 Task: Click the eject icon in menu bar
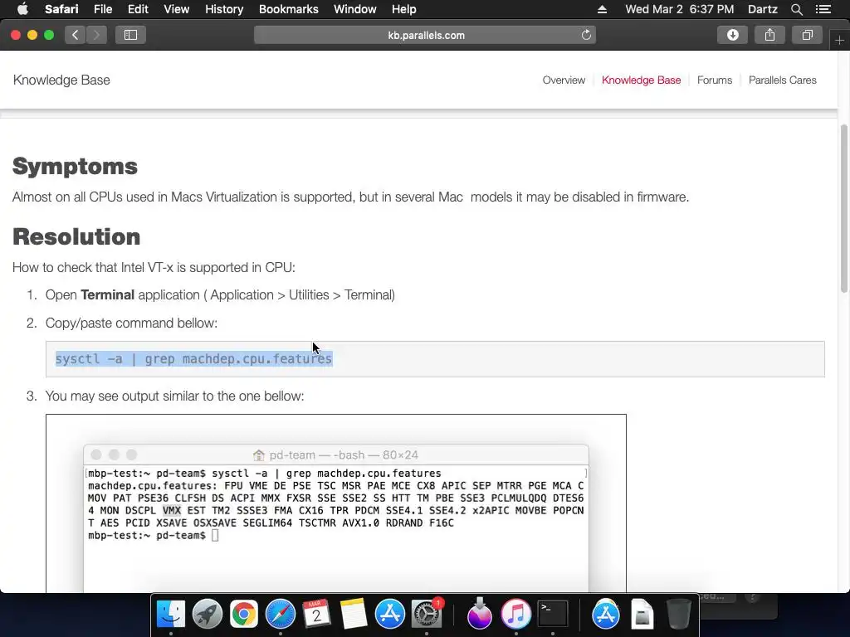coord(602,9)
